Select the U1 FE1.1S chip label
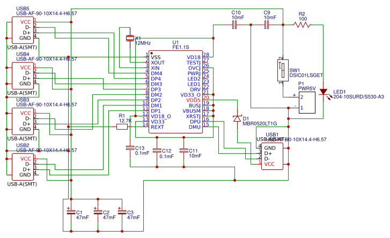 pyautogui.click(x=181, y=44)
